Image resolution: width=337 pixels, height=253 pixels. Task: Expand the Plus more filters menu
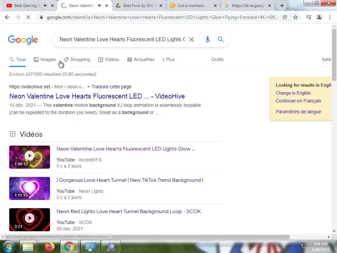coord(169,60)
